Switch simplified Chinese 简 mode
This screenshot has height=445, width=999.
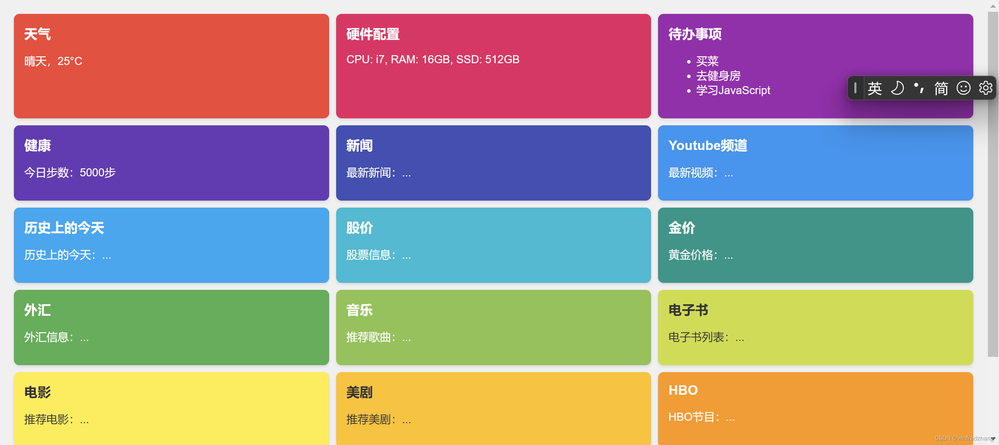[941, 89]
